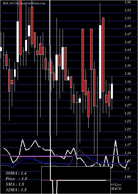Pick the 1.36 price axis label
The width and height of the screenshot is (138, 194).
(128, 74)
